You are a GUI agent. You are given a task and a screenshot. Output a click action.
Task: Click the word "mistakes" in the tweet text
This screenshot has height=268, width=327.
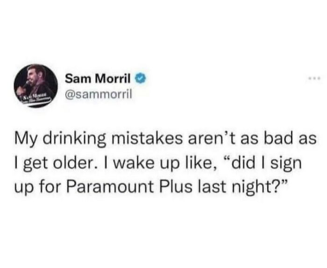[148, 139]
